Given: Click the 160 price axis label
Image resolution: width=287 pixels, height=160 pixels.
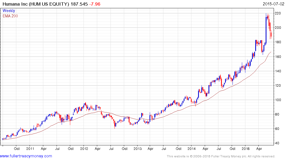Looking at the screenshot, I should pos(278,57).
